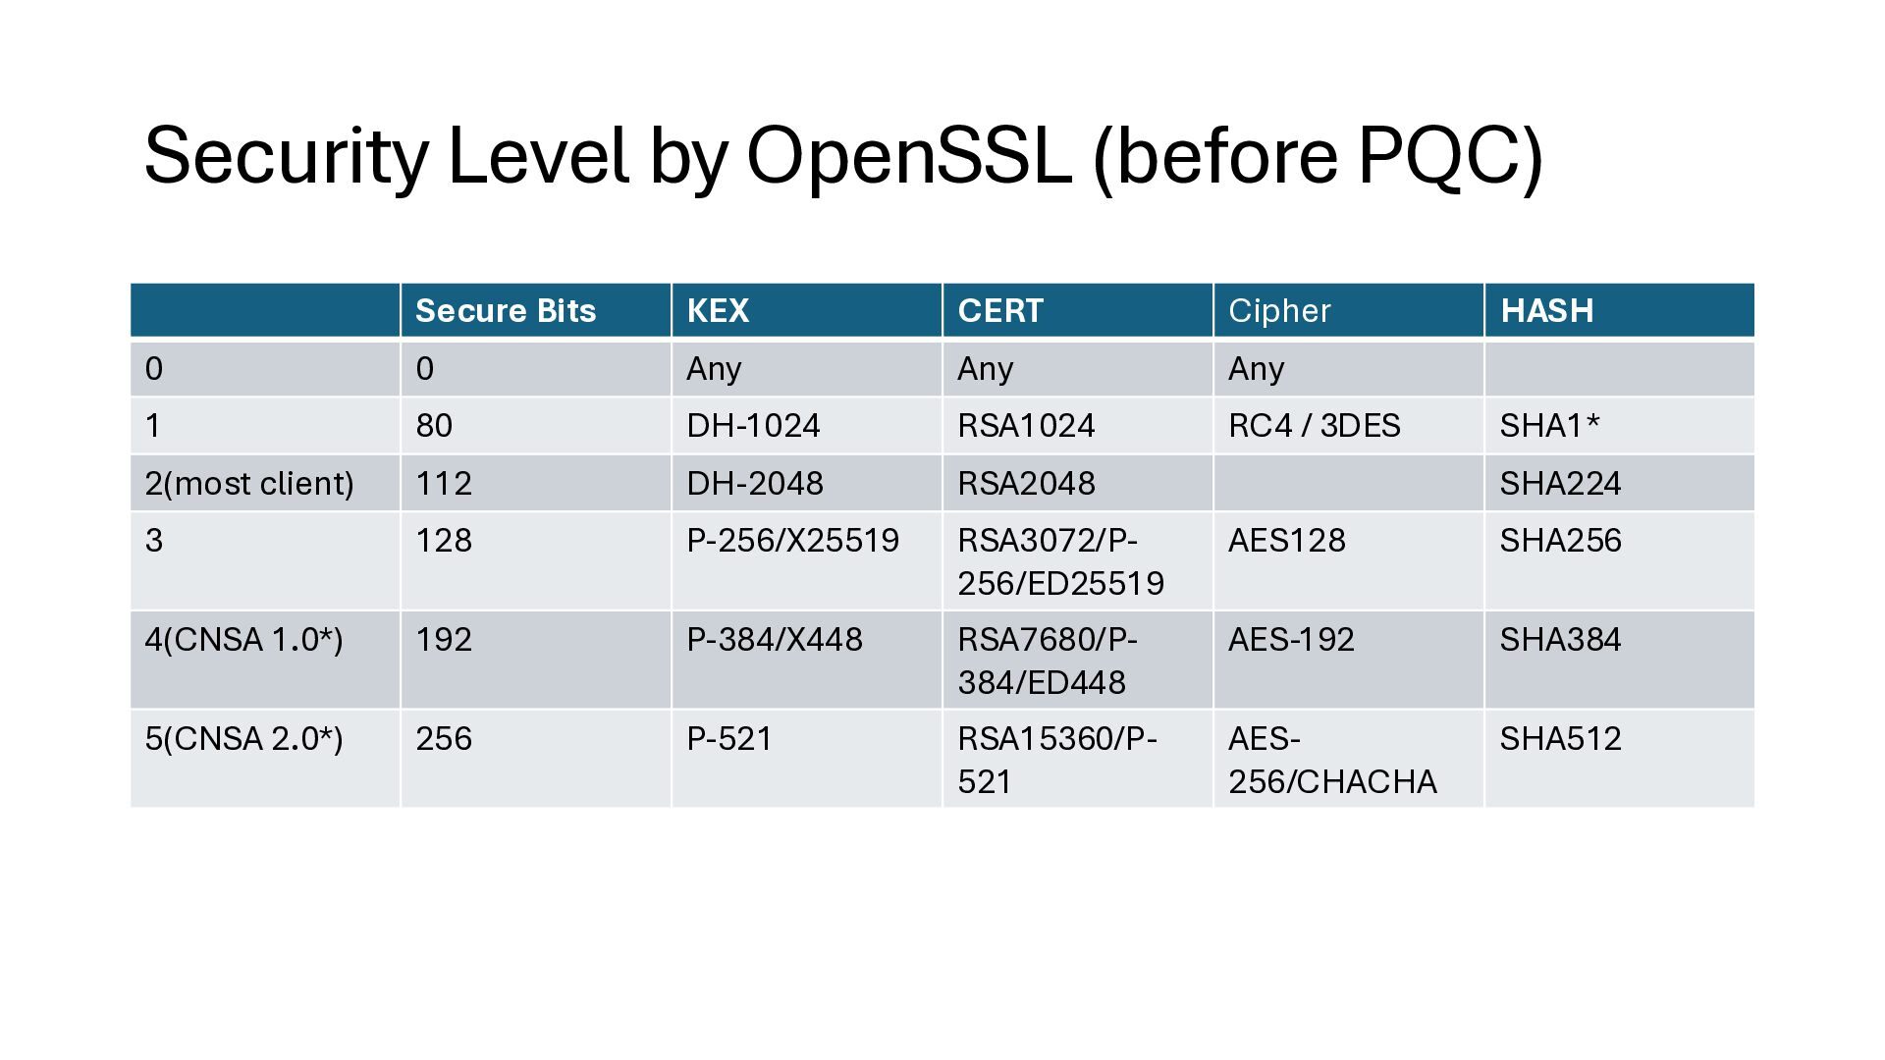The height and width of the screenshot is (1060, 1885).
Task: Click the KEX column header
Action: pyautogui.click(x=718, y=311)
